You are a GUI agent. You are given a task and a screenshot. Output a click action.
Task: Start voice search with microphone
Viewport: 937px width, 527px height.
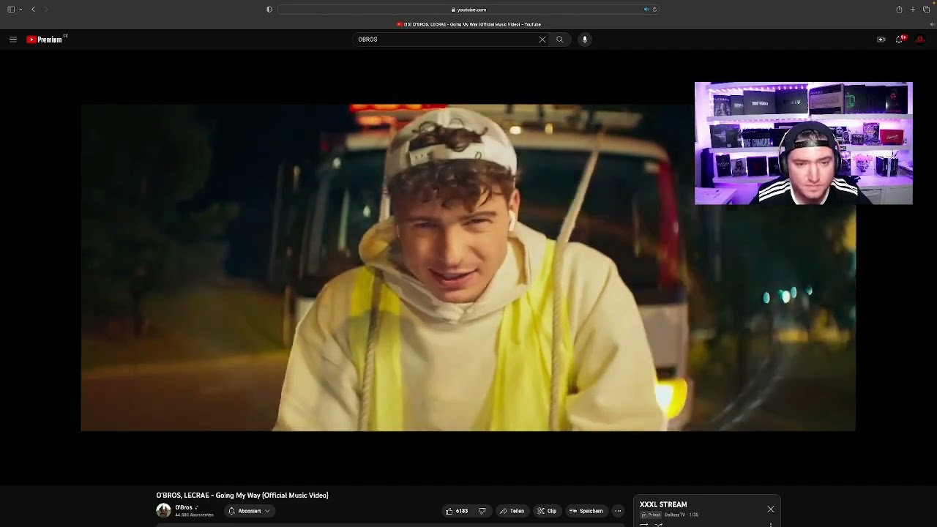point(584,40)
